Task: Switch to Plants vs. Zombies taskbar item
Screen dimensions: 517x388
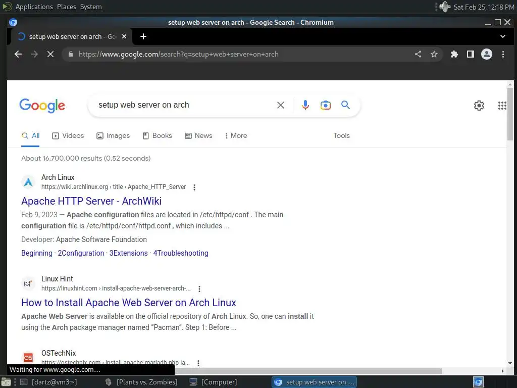Action: point(141,382)
